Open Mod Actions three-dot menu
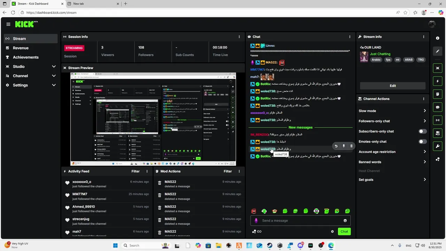Viewport: 446px width, 251px height. pos(239,171)
